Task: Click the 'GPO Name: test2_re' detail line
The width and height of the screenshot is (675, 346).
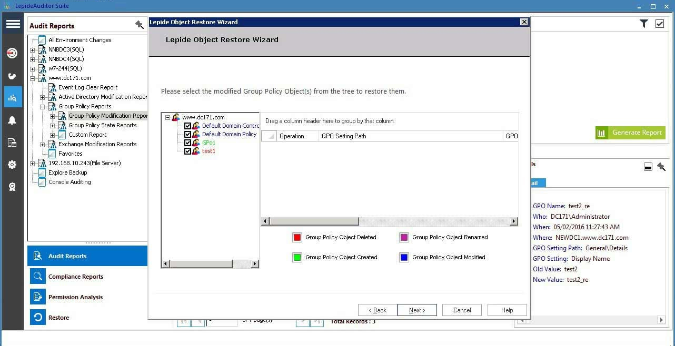Action: coord(561,206)
